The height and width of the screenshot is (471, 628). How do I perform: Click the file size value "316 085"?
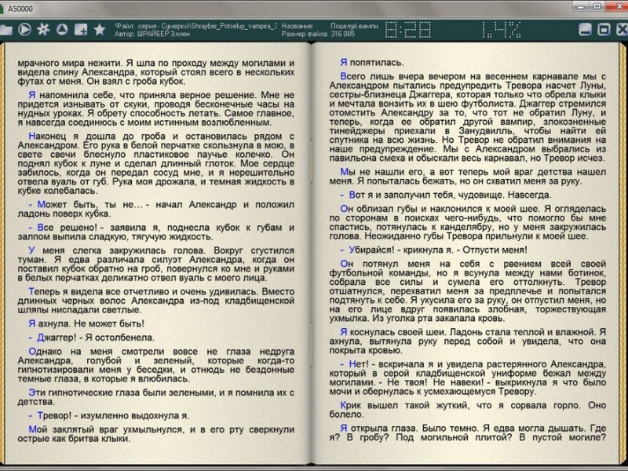(x=342, y=34)
